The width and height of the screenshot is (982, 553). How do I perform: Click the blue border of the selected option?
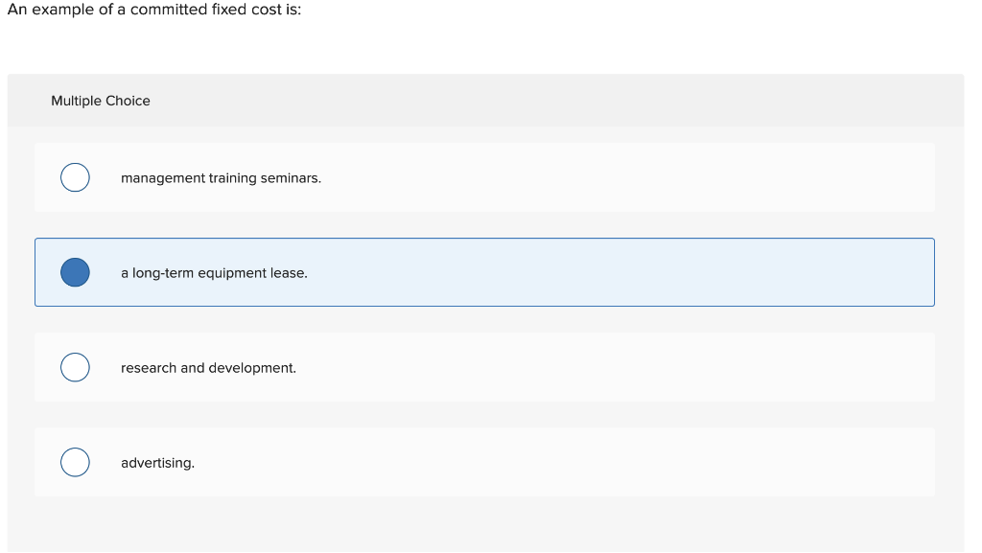tap(484, 238)
